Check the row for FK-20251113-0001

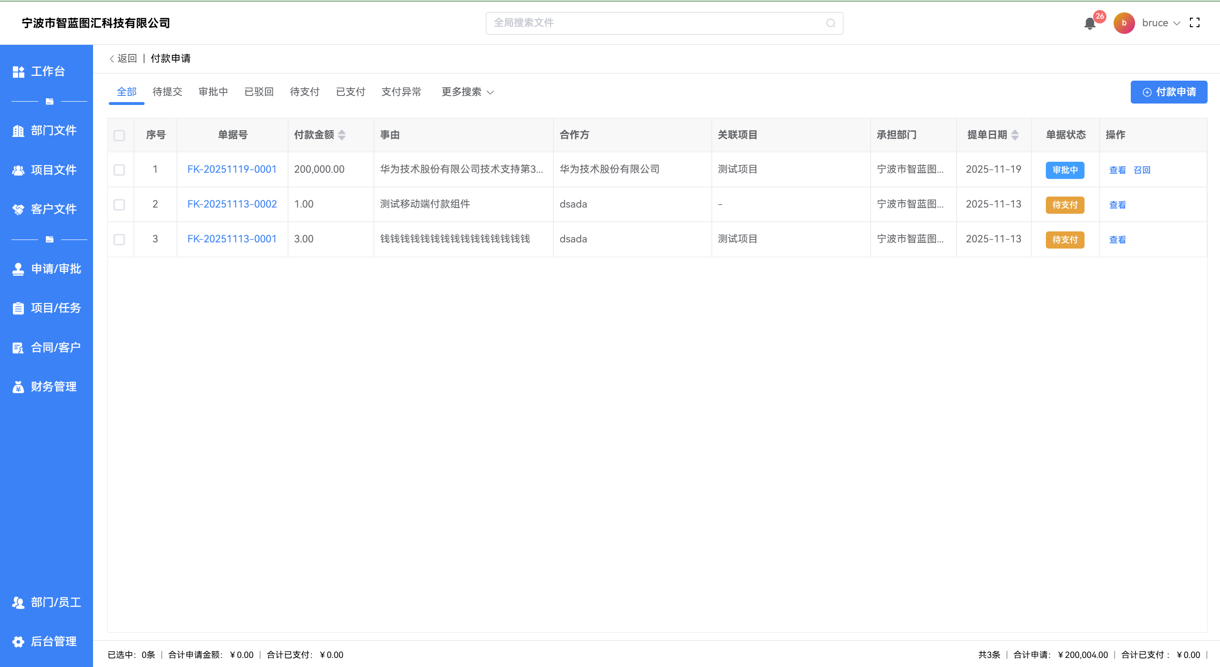[x=119, y=240]
